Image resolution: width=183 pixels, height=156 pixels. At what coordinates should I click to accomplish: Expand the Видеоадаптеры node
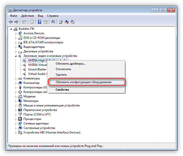(16, 47)
